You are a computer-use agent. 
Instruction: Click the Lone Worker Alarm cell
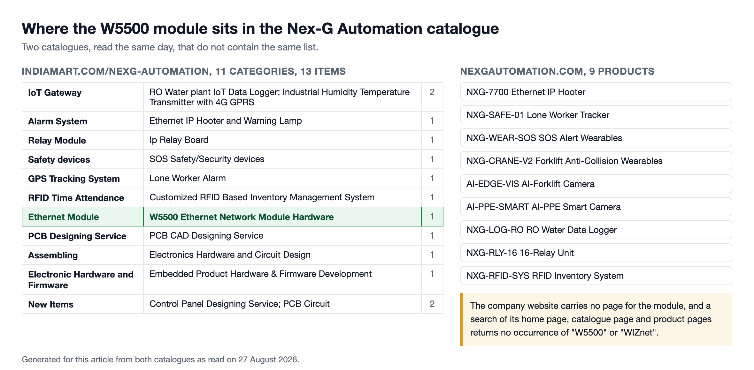[x=282, y=178]
